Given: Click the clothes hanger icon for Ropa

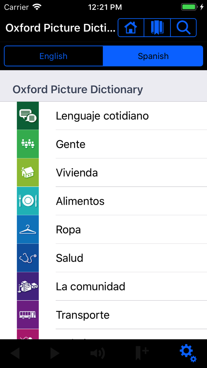Looking at the screenshot, I should 28,229.
